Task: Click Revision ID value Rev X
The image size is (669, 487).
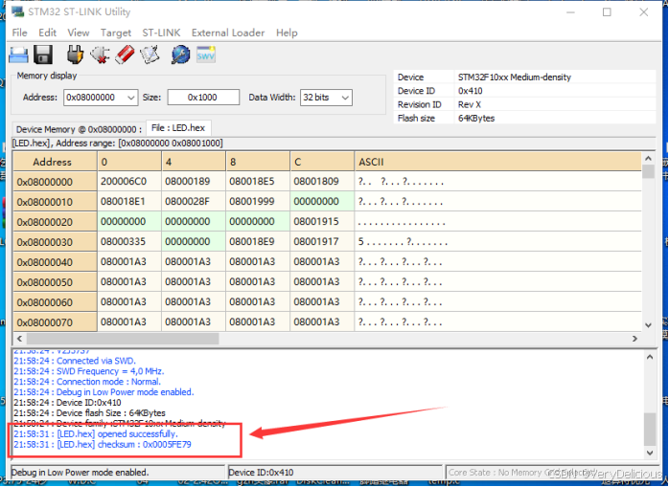Action: 470,104
